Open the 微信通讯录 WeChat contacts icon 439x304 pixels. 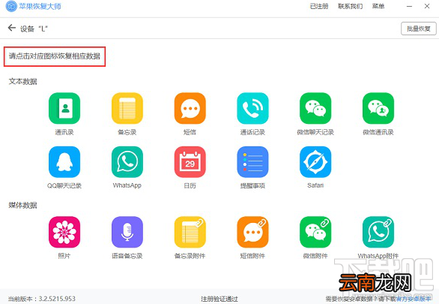point(378,108)
